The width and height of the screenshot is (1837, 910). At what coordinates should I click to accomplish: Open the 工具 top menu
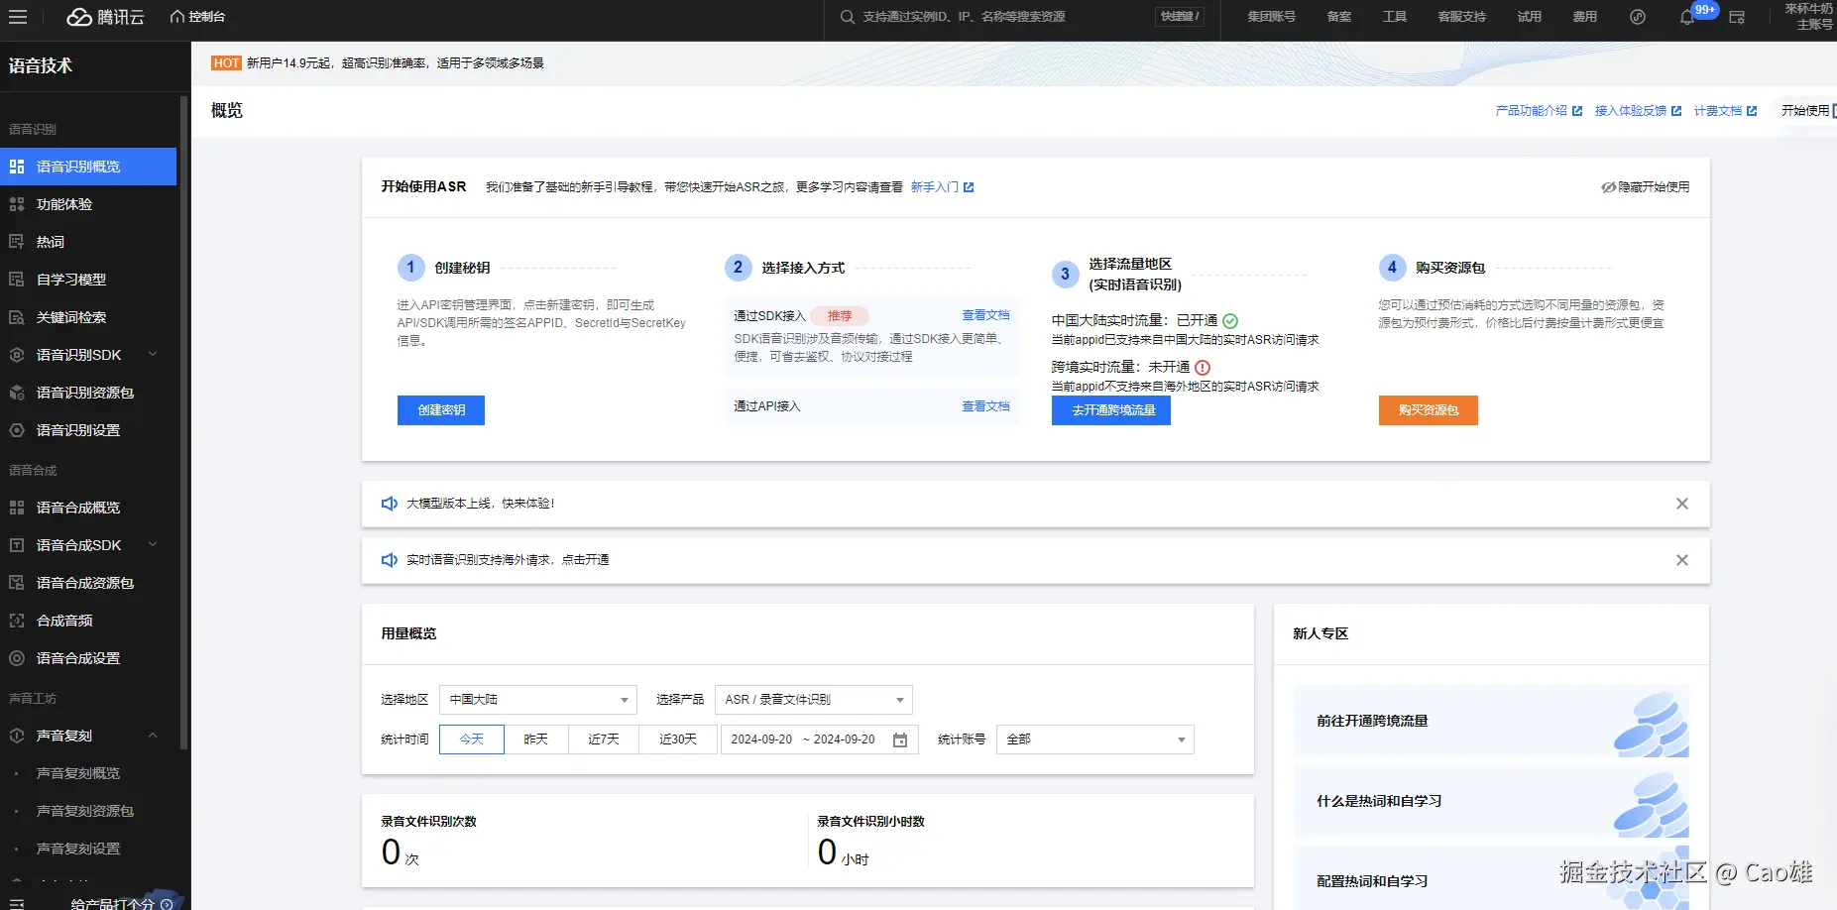(x=1395, y=17)
